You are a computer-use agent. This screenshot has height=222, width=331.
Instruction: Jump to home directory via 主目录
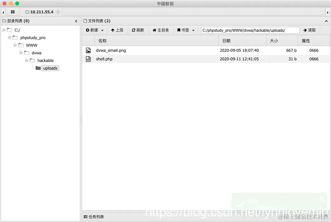[x=160, y=30]
